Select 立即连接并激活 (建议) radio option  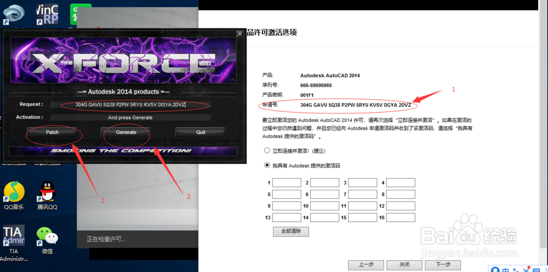[x=267, y=151]
